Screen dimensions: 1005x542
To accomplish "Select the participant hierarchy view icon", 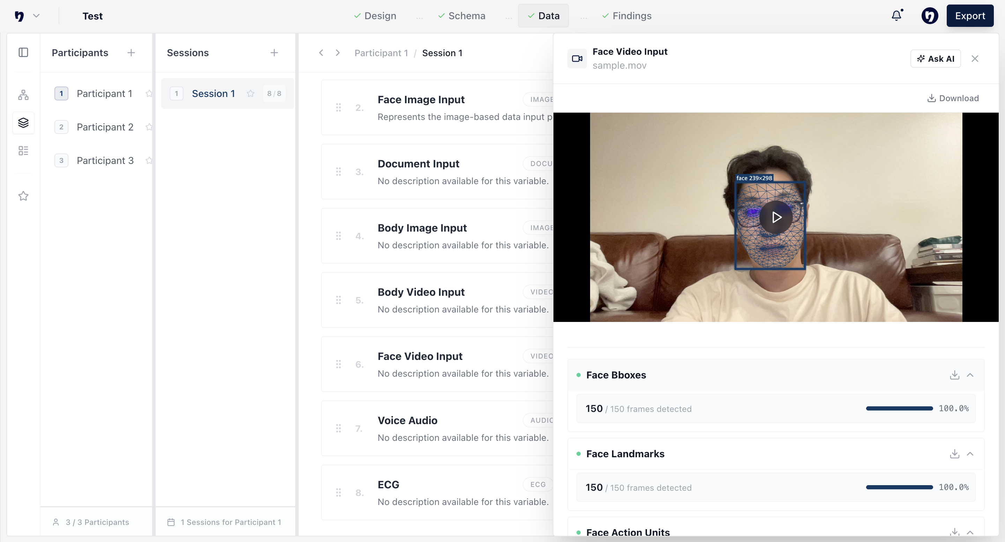I will click(x=23, y=95).
